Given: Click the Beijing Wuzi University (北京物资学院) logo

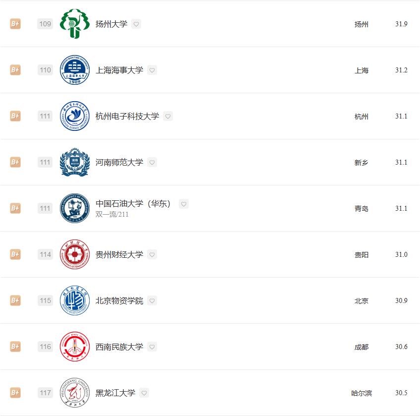Looking at the screenshot, I should [x=75, y=300].
